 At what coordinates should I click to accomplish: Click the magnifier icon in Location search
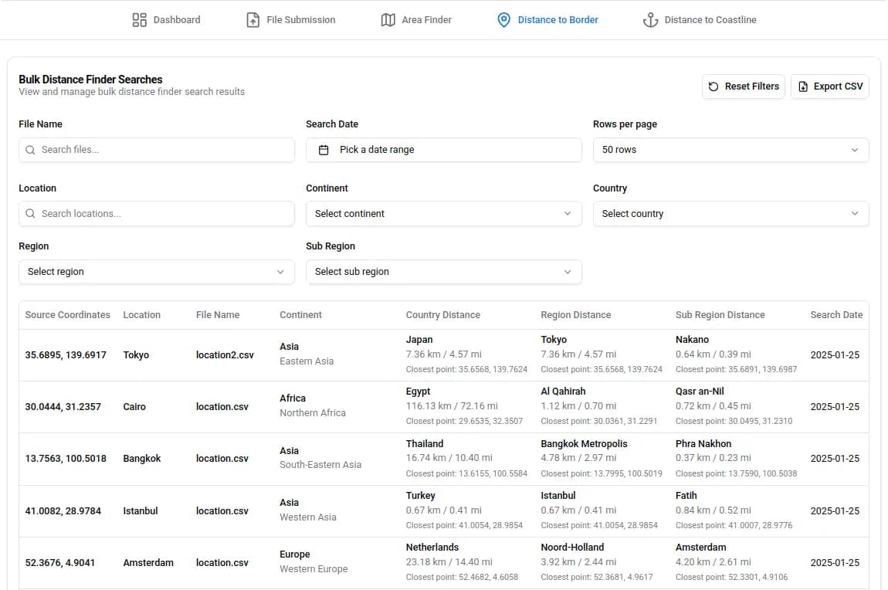point(30,214)
